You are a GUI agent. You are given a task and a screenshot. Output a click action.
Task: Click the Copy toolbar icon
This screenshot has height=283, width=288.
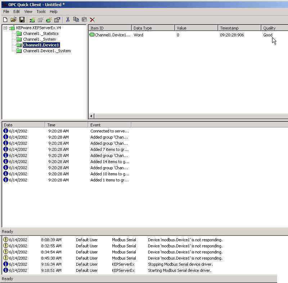tap(76, 19)
